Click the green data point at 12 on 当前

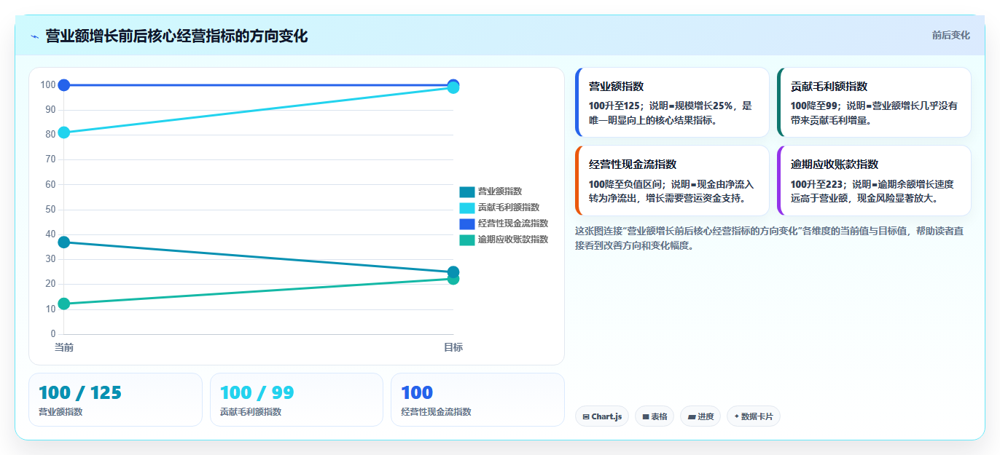coord(63,304)
